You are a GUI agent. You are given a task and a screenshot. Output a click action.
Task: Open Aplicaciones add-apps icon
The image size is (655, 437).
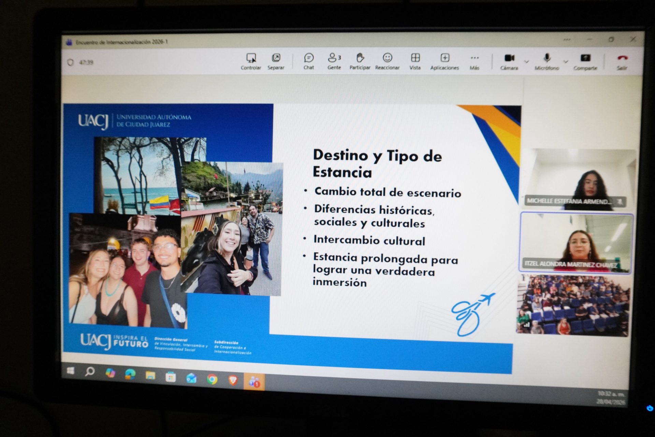click(x=445, y=61)
